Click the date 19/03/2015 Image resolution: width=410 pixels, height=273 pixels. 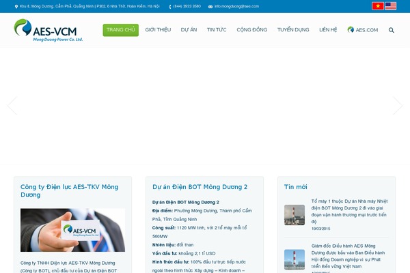click(321, 229)
